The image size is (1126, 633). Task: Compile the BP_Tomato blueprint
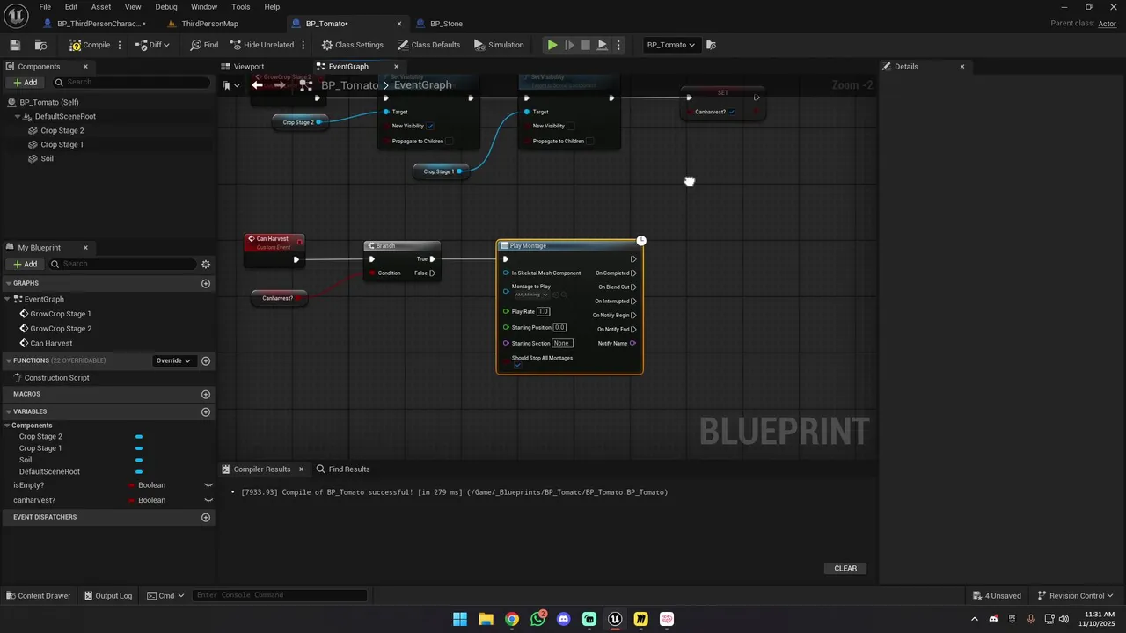point(91,45)
